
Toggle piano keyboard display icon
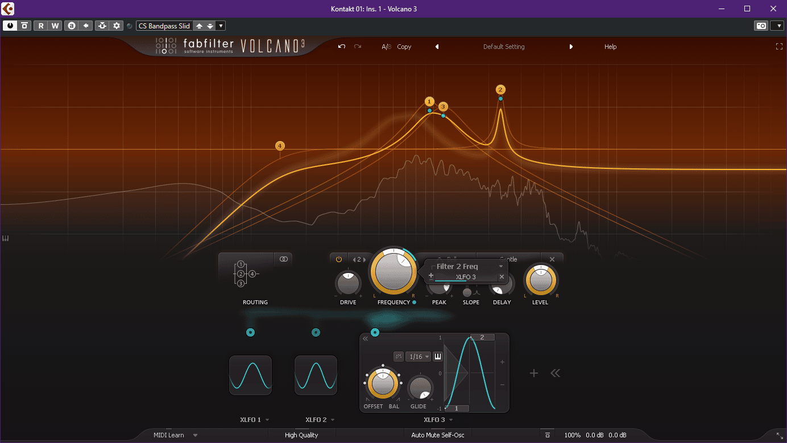(6, 238)
